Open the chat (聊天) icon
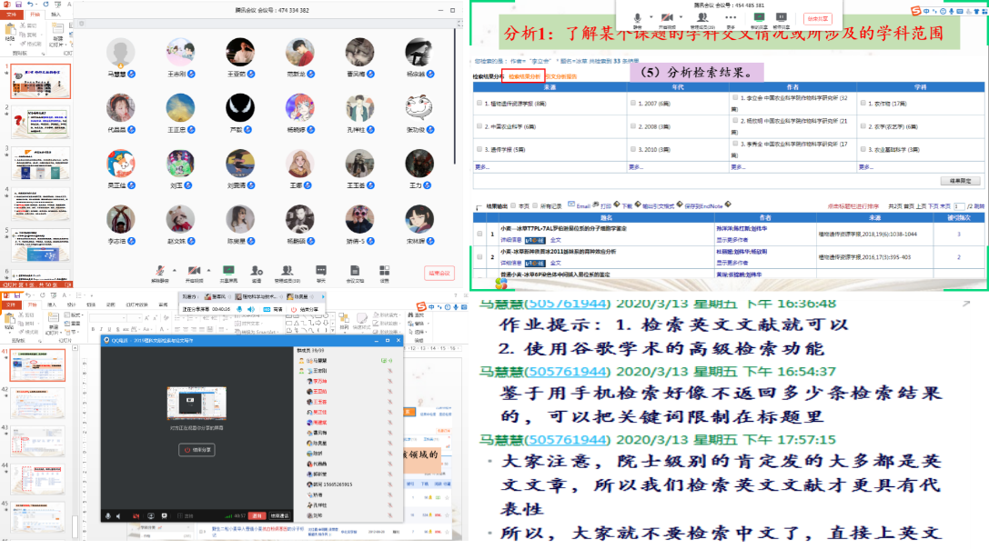 click(320, 270)
